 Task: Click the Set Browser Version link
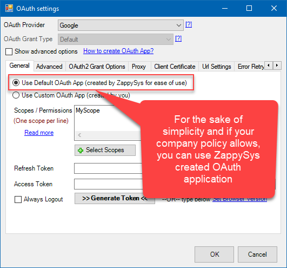(239, 199)
